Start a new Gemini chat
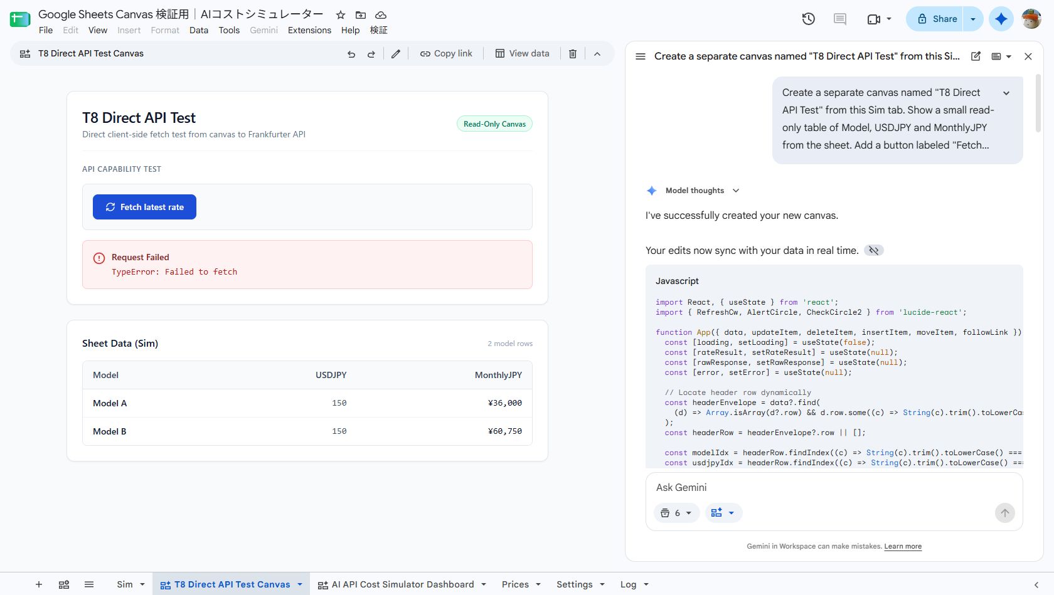 [976, 56]
